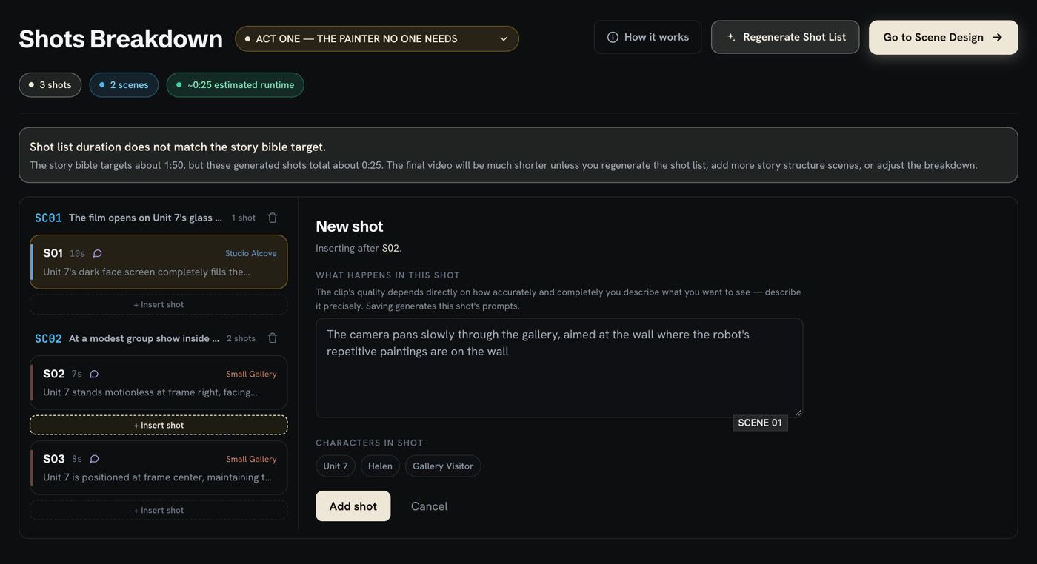Cancel the new shot form

pos(429,506)
